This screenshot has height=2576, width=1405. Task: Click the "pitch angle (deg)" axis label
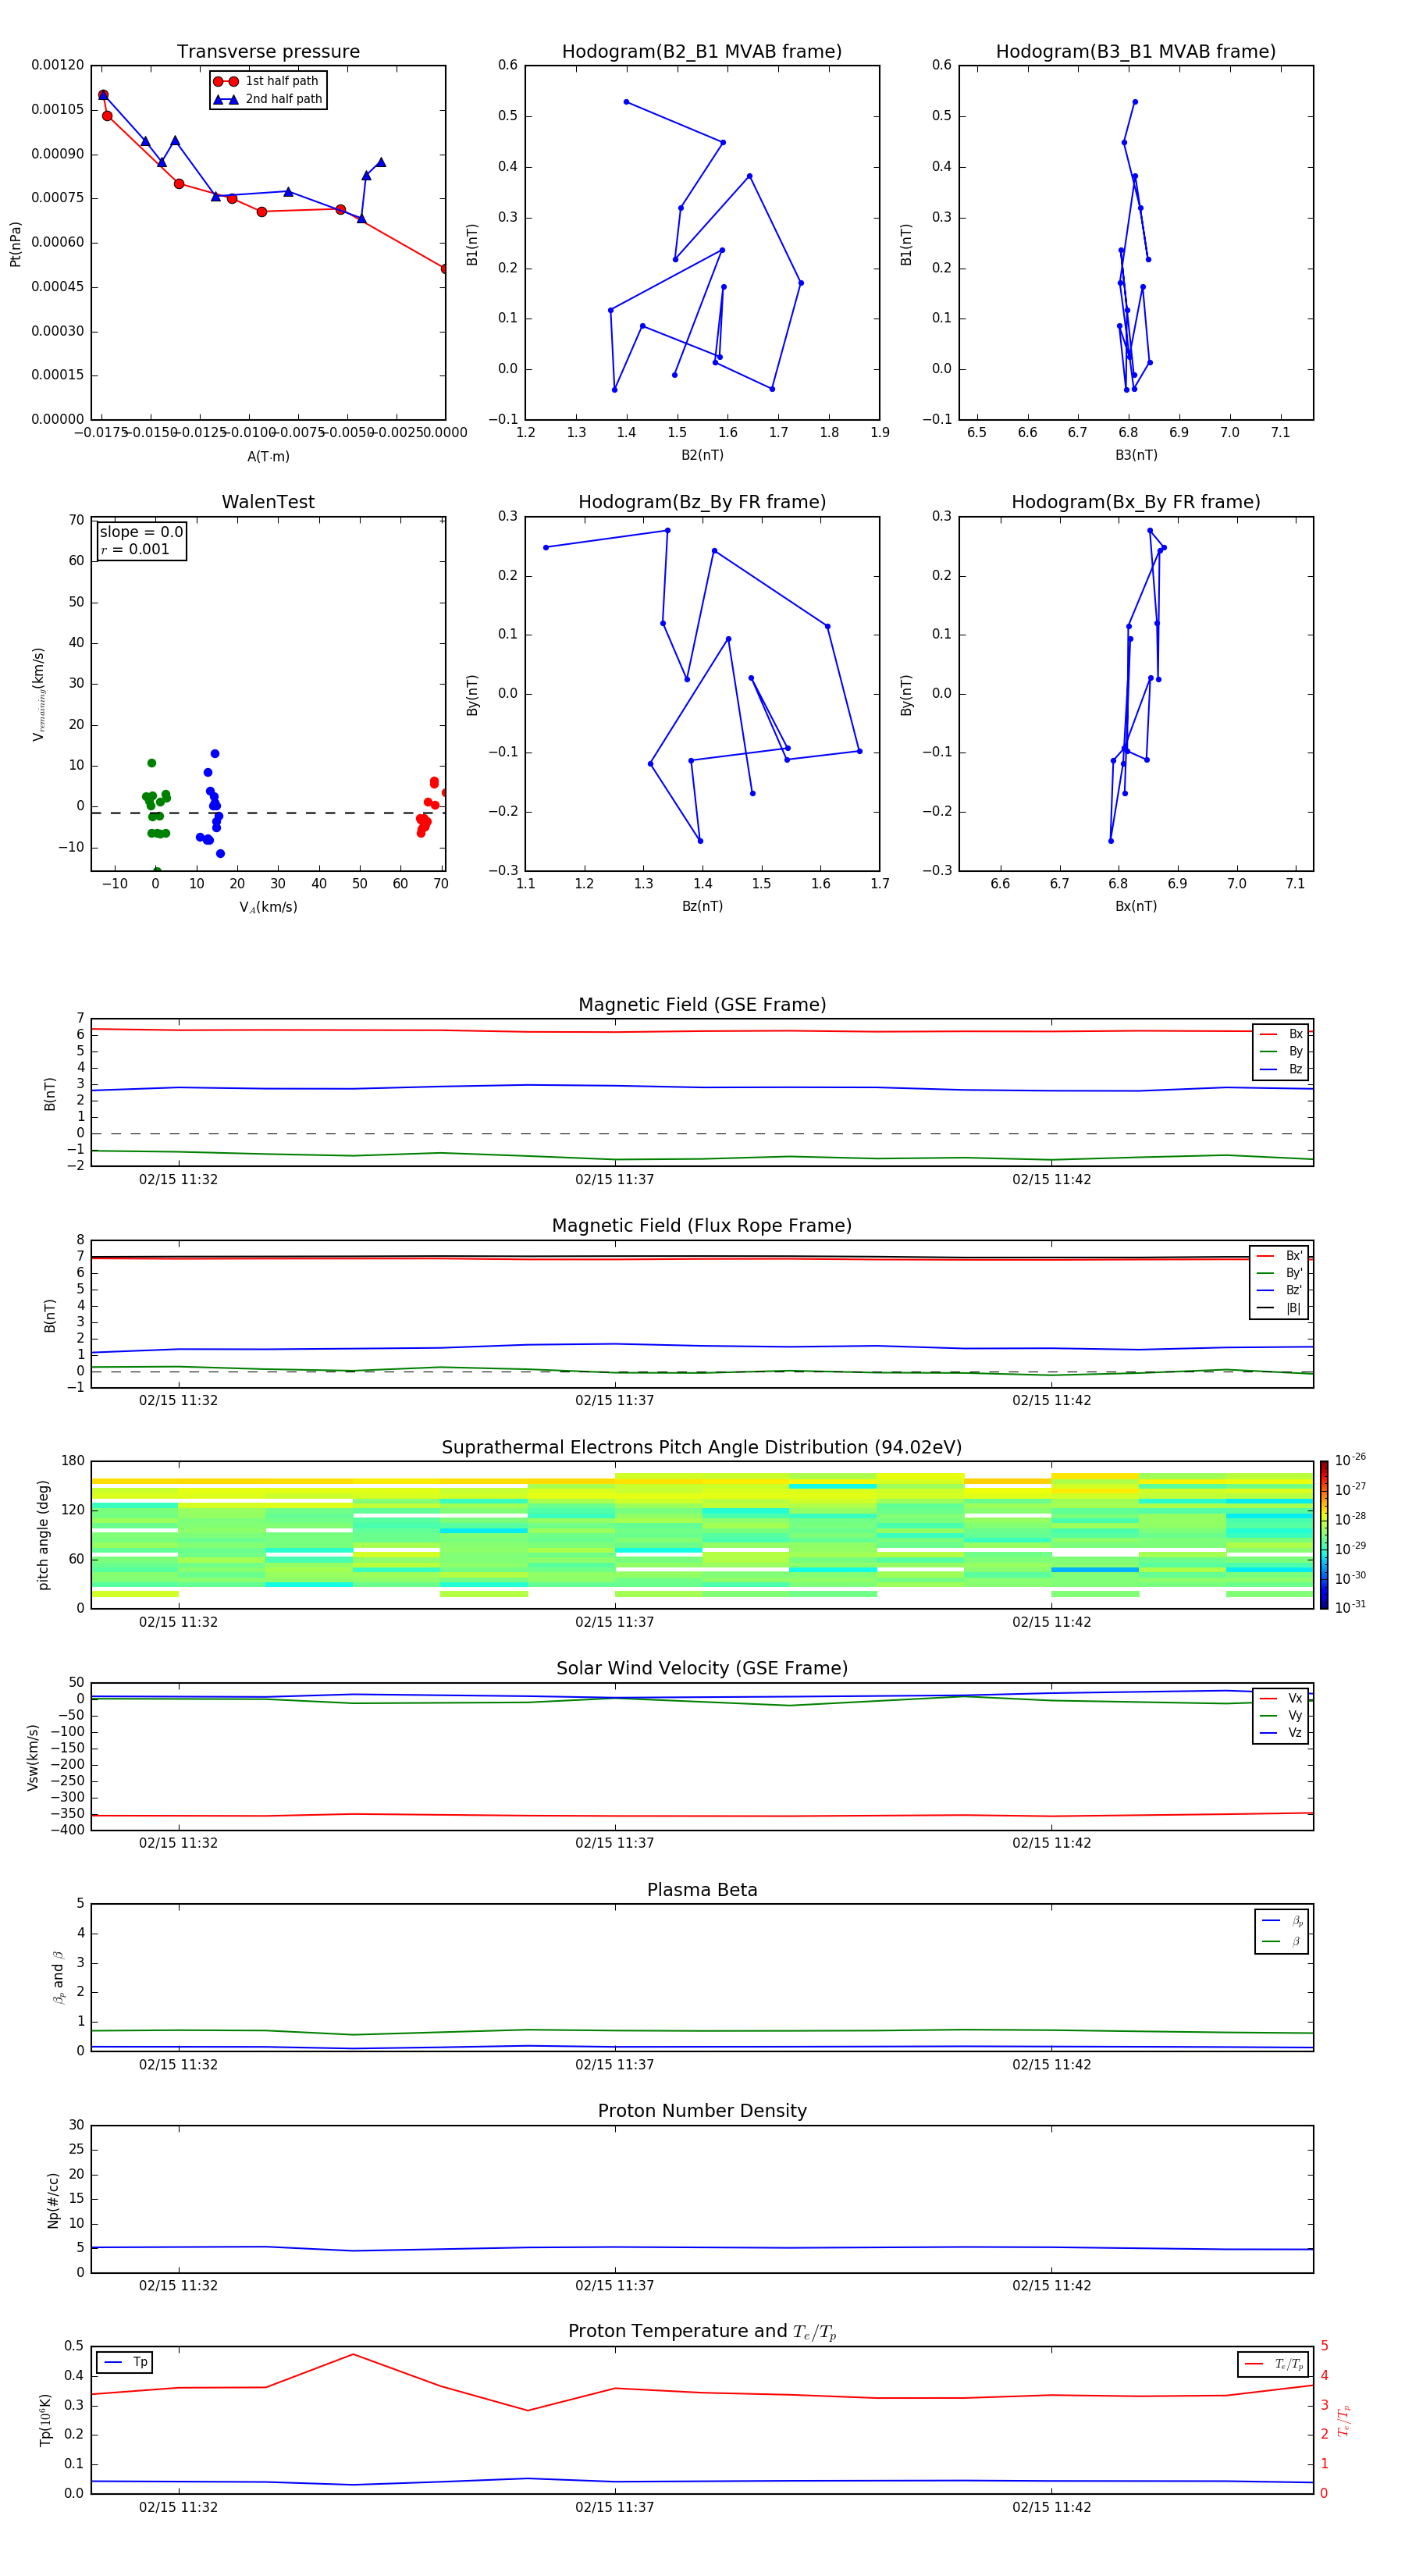click(43, 1535)
